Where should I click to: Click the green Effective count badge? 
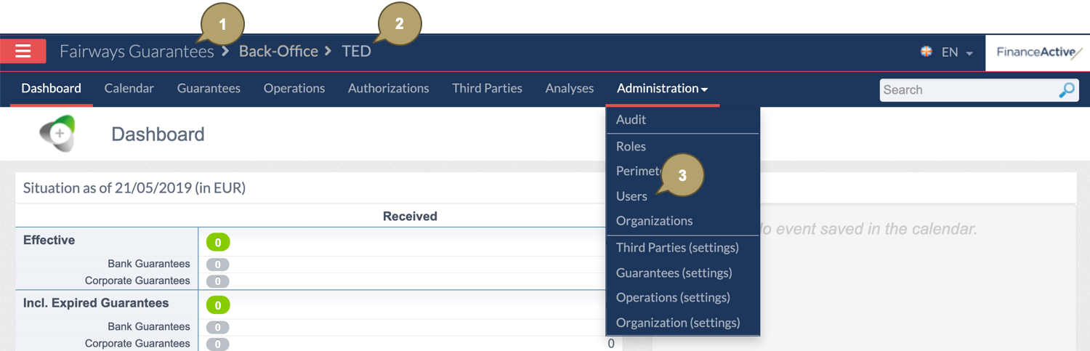tap(218, 243)
